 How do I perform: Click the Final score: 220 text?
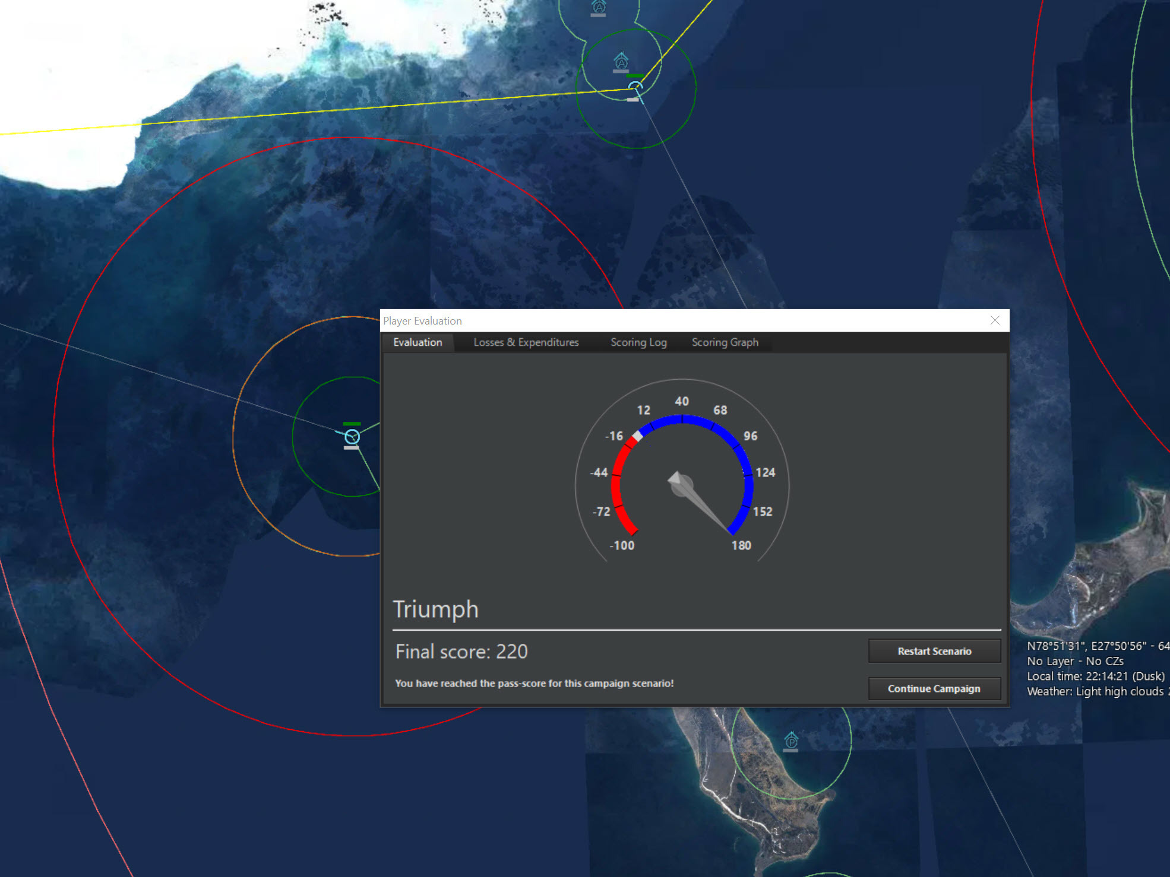coord(461,652)
